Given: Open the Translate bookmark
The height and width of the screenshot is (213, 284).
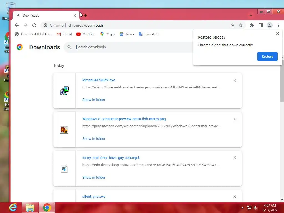Looking at the screenshot, I should coord(149,34).
